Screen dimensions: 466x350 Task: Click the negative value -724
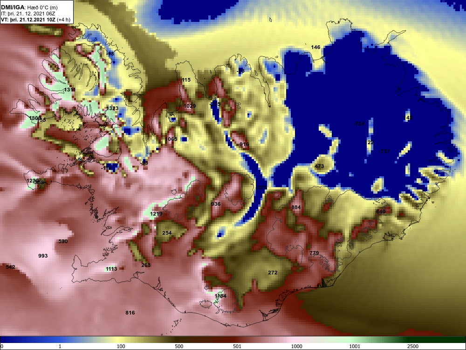point(359,124)
